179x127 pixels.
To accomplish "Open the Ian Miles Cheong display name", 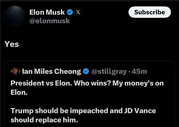I will tap(51, 71).
